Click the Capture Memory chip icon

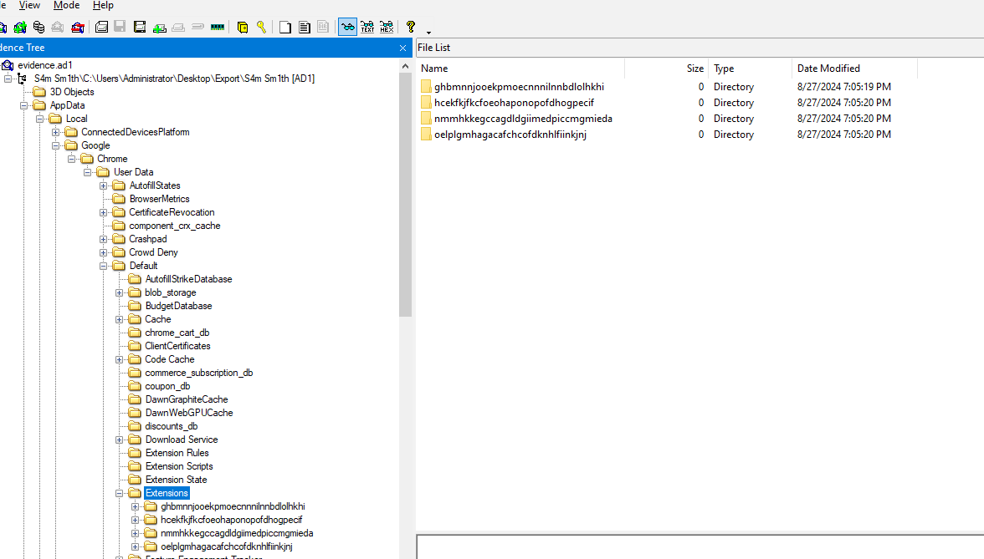click(218, 27)
